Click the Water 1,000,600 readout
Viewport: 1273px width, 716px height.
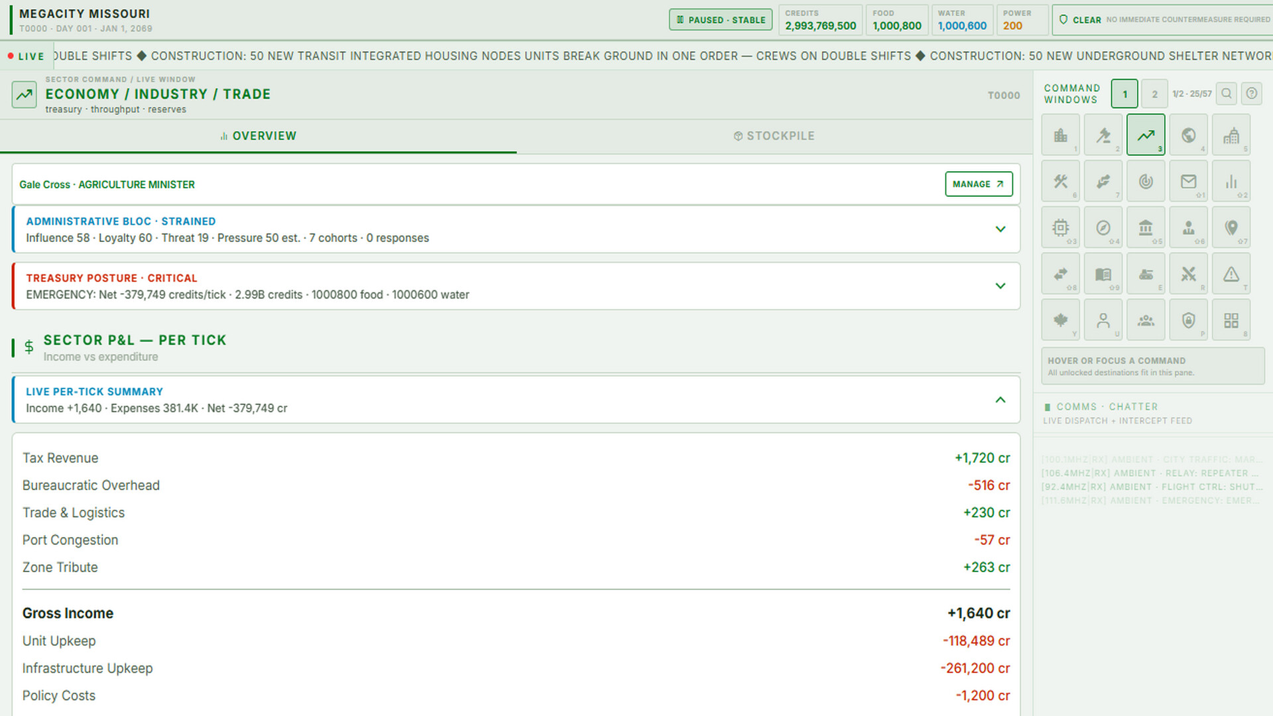click(x=962, y=20)
